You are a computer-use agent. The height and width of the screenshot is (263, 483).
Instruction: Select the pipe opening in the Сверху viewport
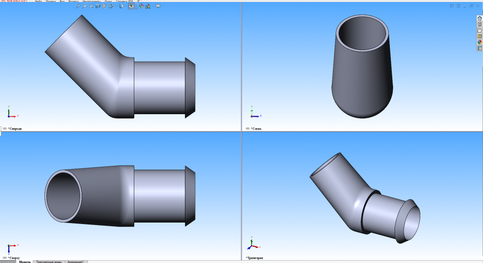point(63,196)
